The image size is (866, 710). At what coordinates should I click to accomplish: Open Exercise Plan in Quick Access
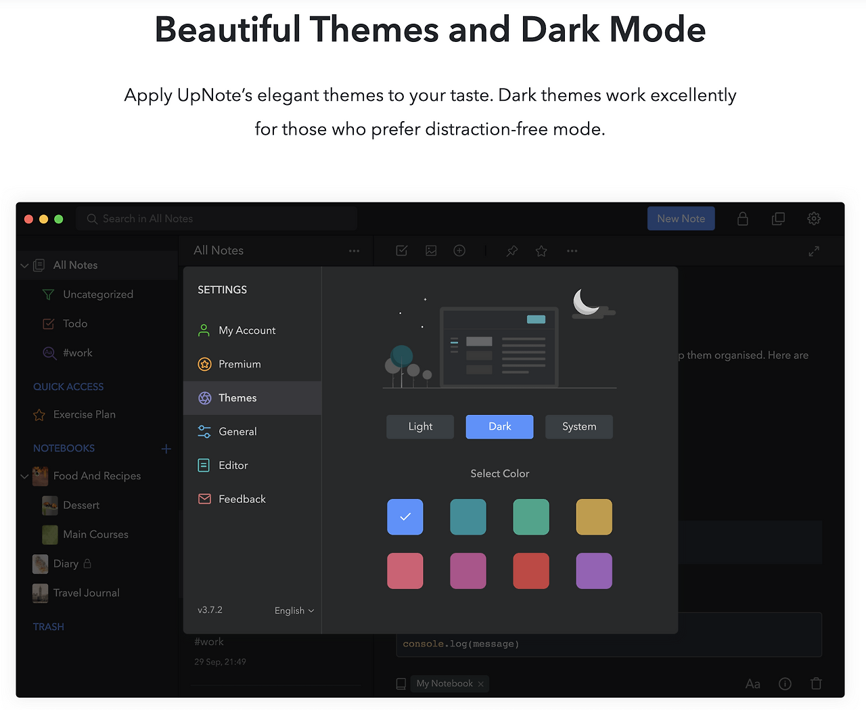coord(98,414)
